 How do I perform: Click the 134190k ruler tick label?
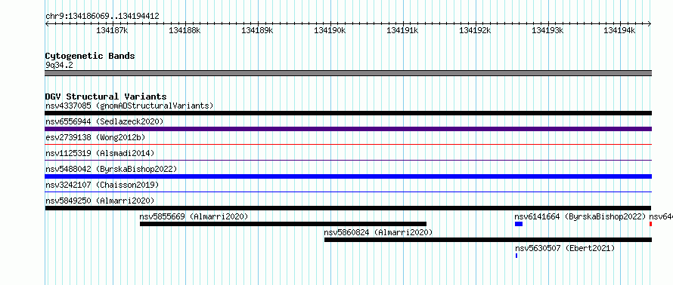click(x=330, y=30)
